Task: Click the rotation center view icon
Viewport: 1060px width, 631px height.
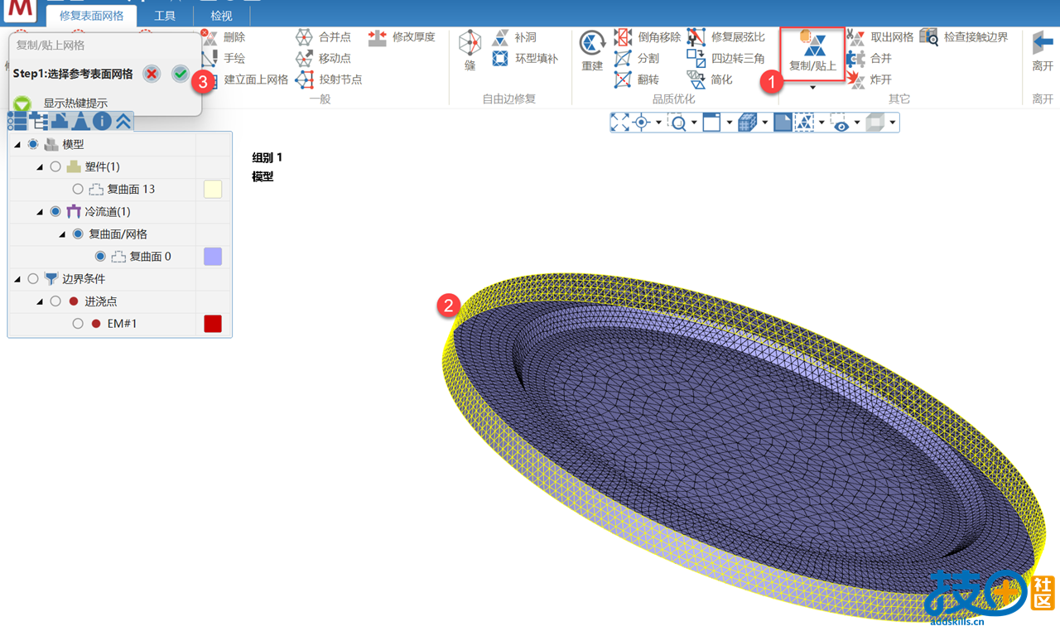Action: (x=642, y=123)
